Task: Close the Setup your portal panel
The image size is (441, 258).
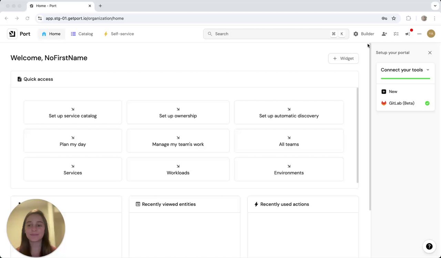Action: tap(430, 53)
